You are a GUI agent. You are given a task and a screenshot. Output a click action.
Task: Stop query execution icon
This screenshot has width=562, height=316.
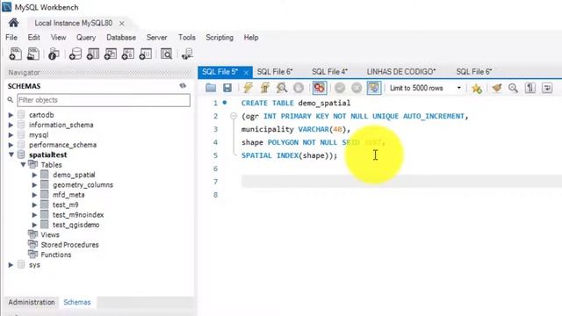pyautogui.click(x=299, y=88)
